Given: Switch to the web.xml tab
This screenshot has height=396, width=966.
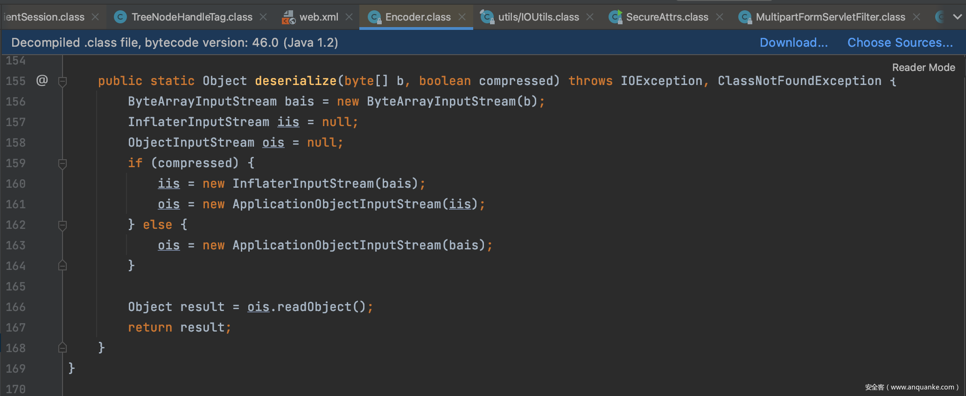Looking at the screenshot, I should pyautogui.click(x=318, y=17).
